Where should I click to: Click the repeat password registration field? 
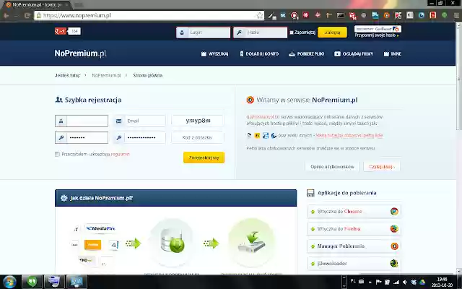pyautogui.click(x=139, y=138)
